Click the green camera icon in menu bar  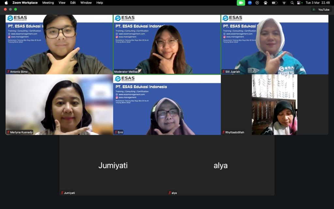tap(241, 3)
